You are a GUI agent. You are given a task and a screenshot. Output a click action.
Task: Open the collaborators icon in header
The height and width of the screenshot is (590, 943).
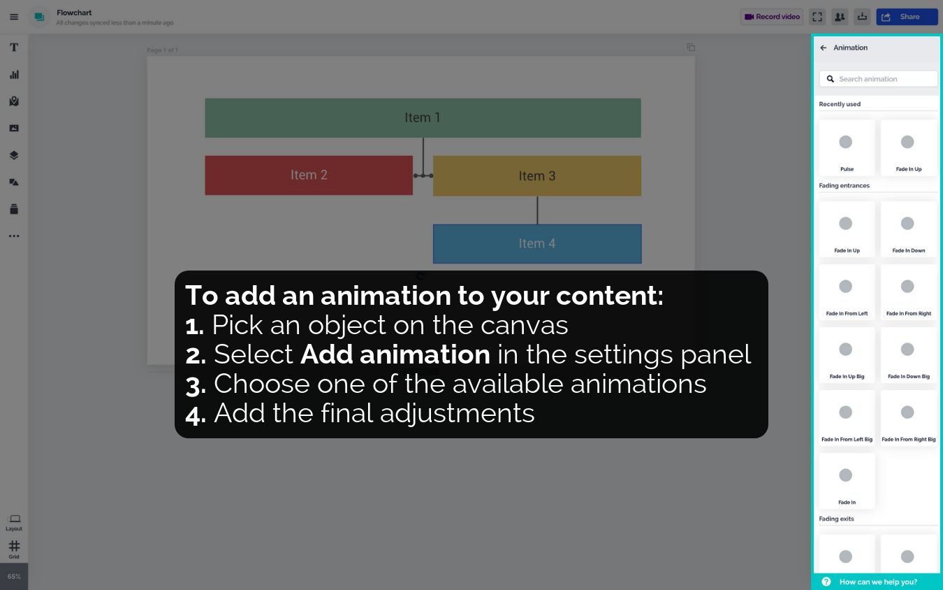click(840, 17)
